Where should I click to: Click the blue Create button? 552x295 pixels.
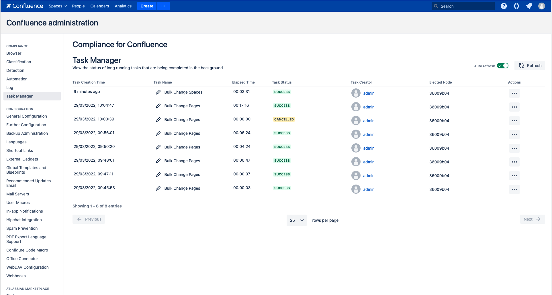click(147, 6)
